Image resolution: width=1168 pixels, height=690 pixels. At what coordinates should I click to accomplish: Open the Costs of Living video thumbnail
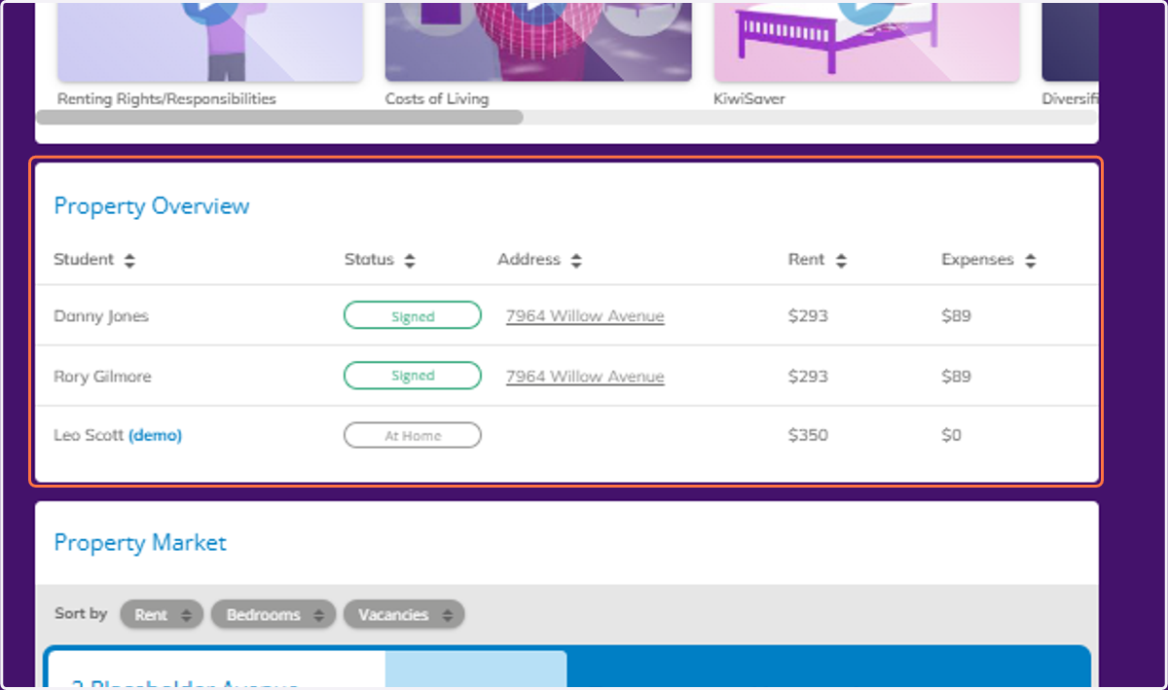(x=538, y=41)
